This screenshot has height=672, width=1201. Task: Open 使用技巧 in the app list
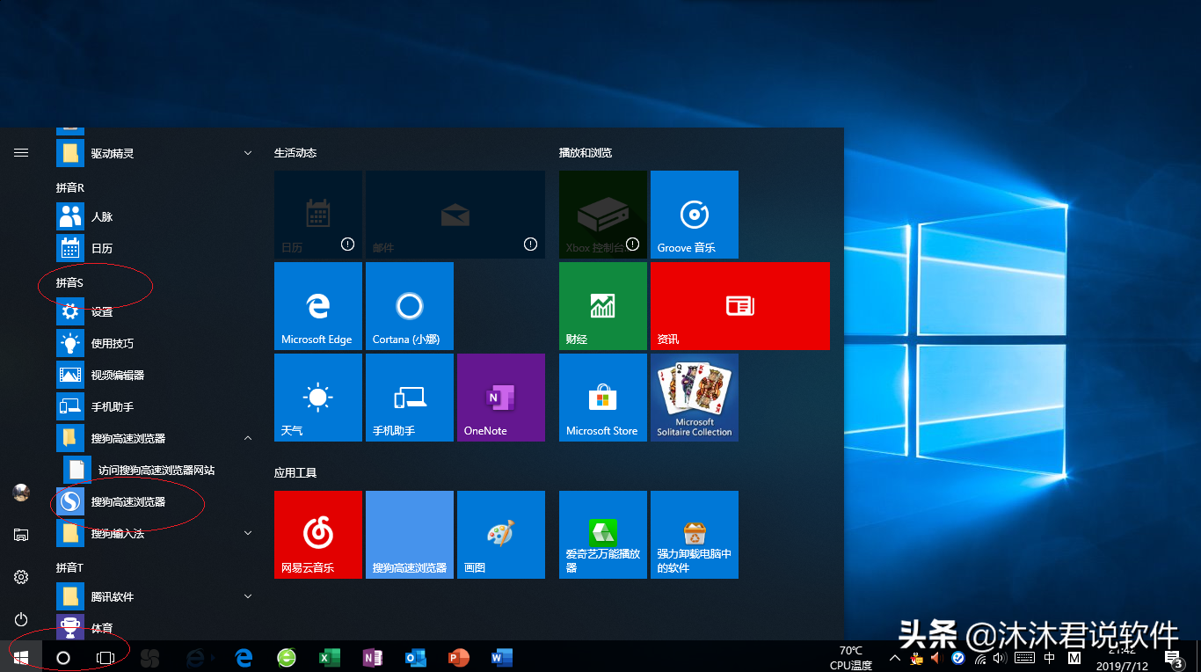(x=155, y=343)
